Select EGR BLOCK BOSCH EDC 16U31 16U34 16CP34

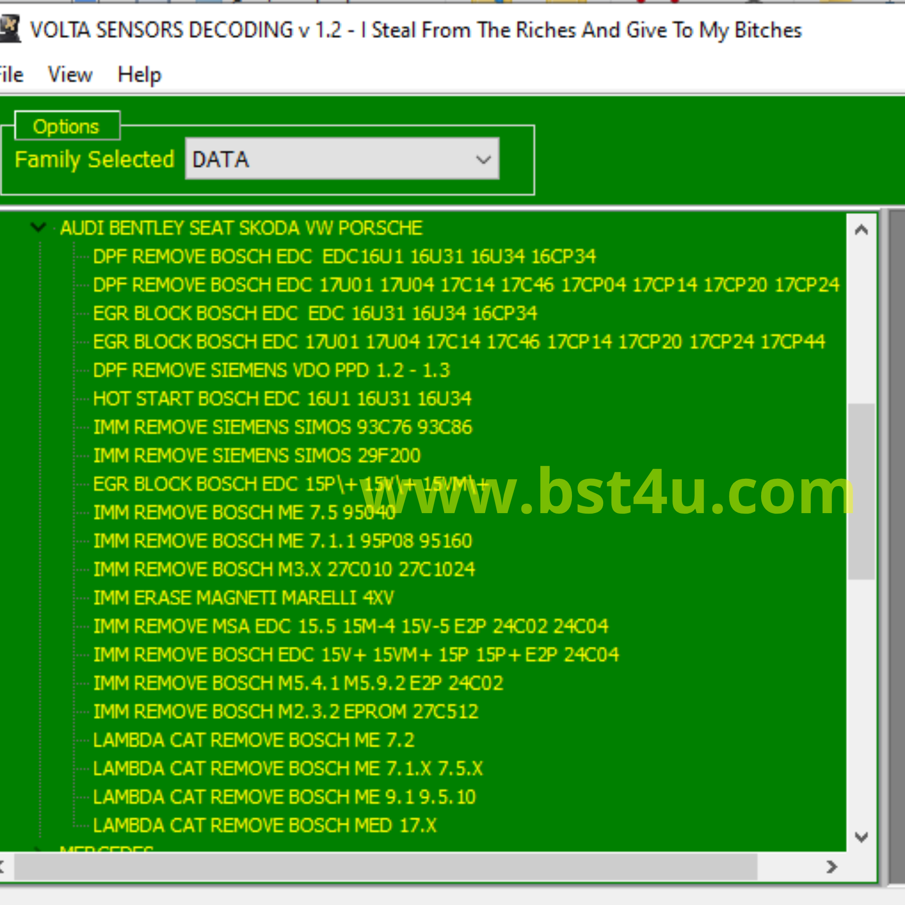click(315, 314)
